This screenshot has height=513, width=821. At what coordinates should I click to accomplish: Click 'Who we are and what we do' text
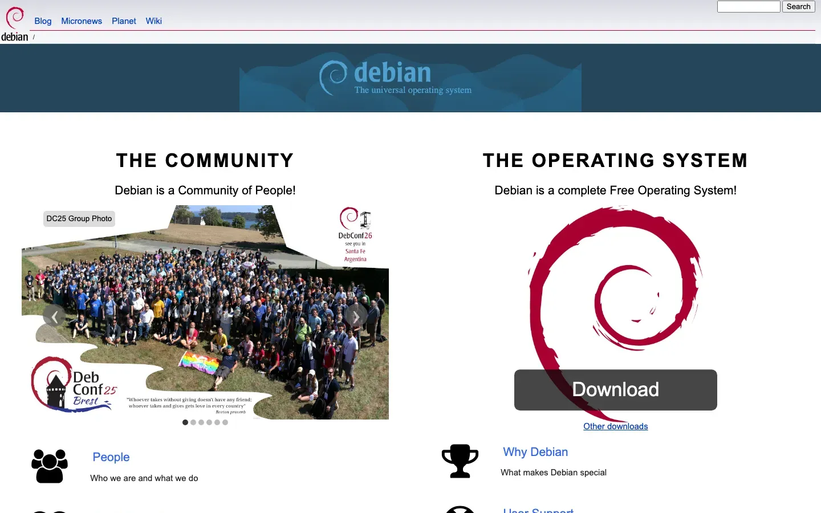tap(144, 478)
